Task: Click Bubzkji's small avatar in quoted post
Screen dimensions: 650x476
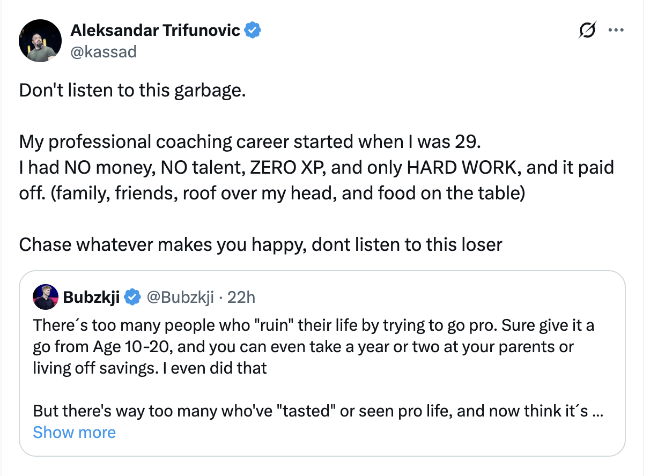Action: [x=46, y=297]
